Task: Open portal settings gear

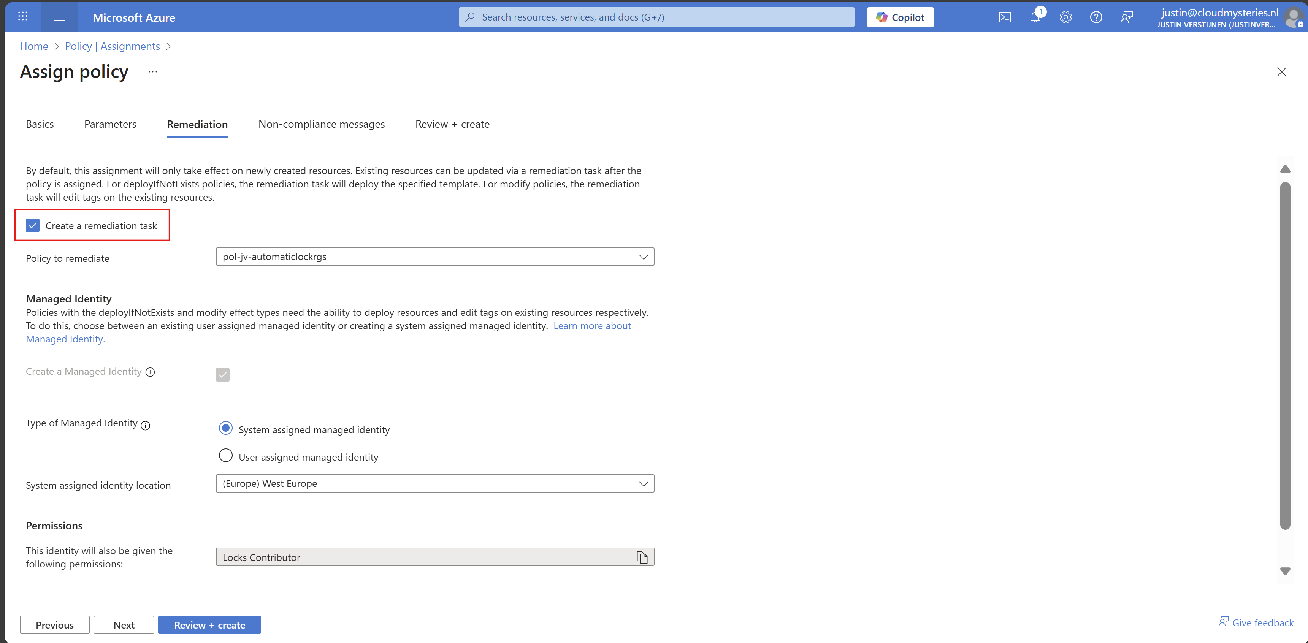Action: tap(1065, 17)
